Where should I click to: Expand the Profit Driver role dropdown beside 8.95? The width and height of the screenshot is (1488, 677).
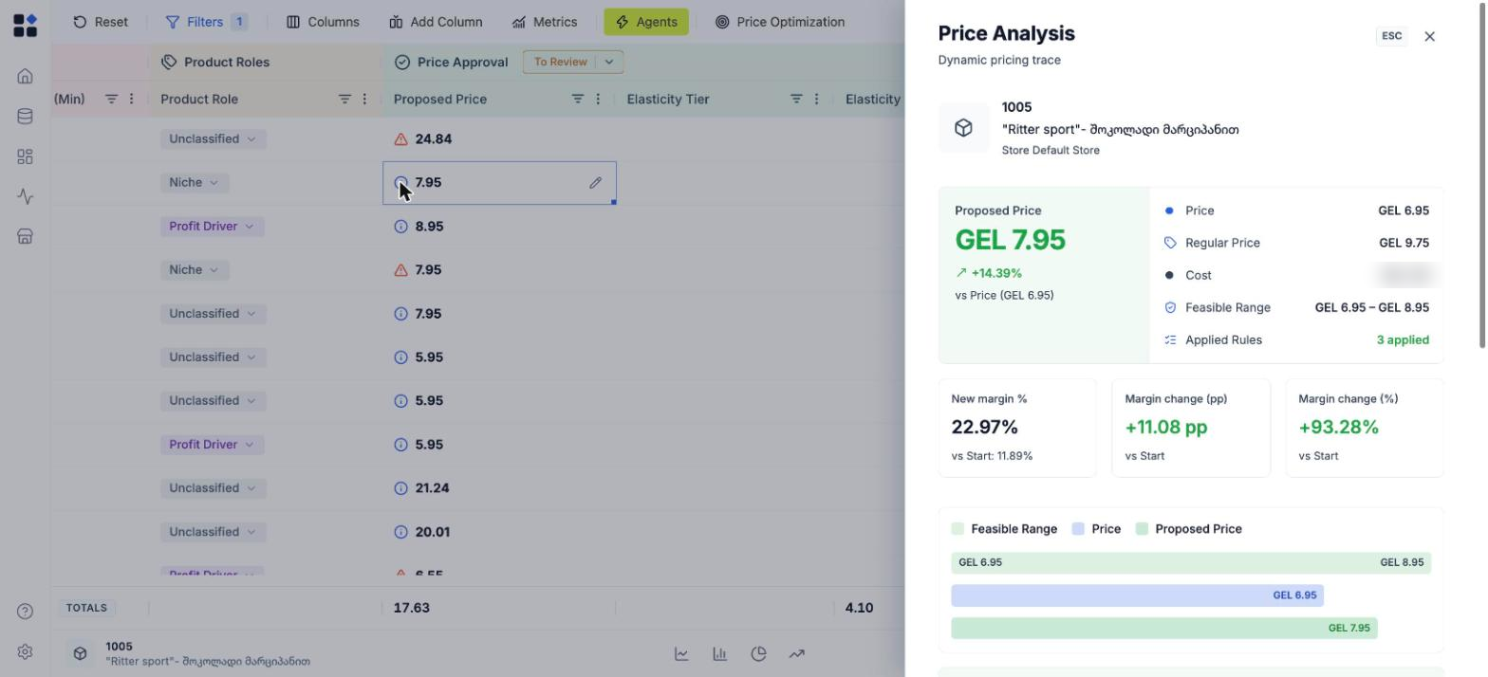pyautogui.click(x=213, y=227)
